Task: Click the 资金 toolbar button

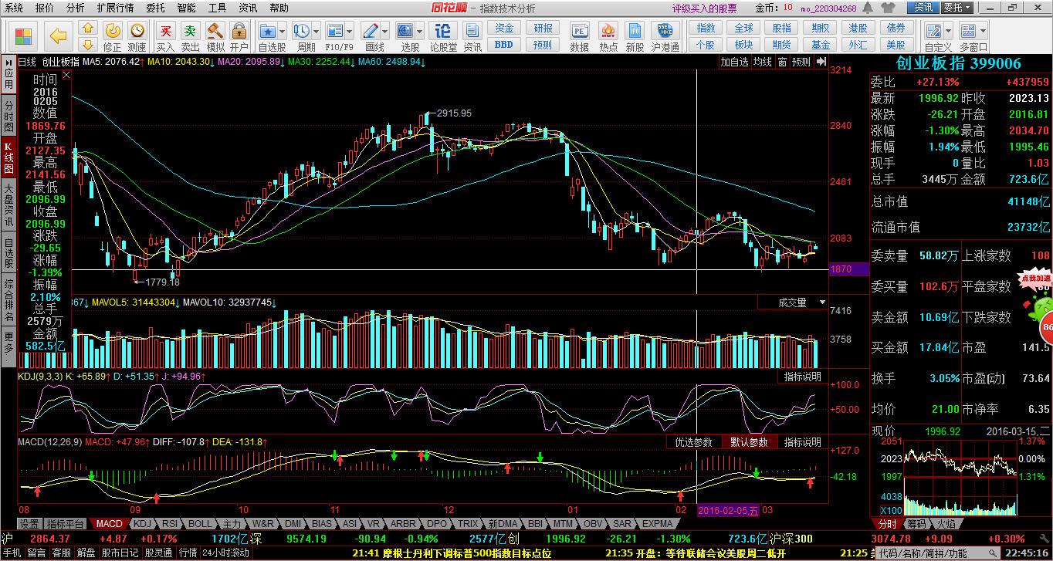Action: pyautogui.click(x=504, y=29)
